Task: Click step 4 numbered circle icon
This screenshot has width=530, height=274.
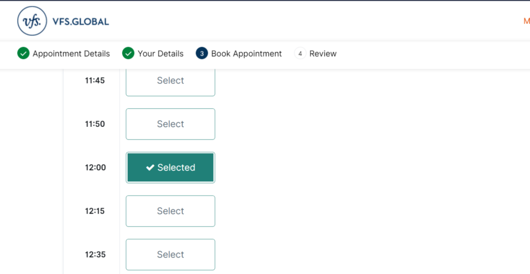Action: (300, 53)
